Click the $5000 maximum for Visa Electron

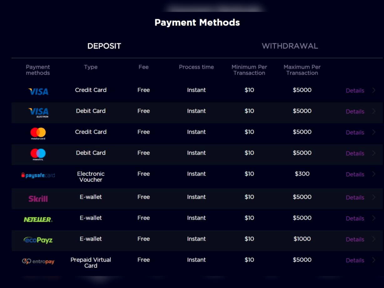pyautogui.click(x=302, y=111)
